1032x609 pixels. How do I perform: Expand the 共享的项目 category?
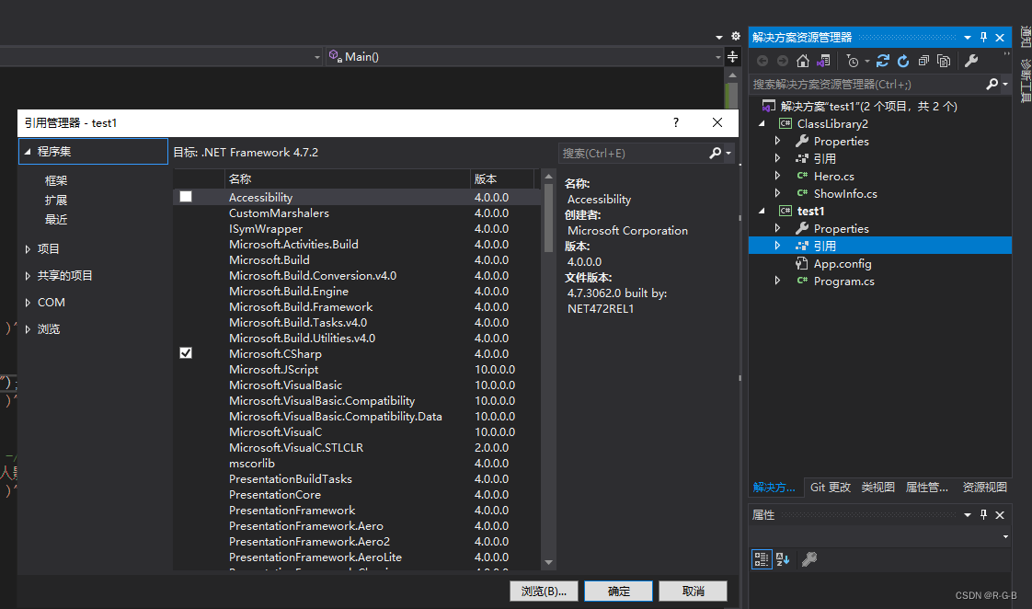(28, 276)
